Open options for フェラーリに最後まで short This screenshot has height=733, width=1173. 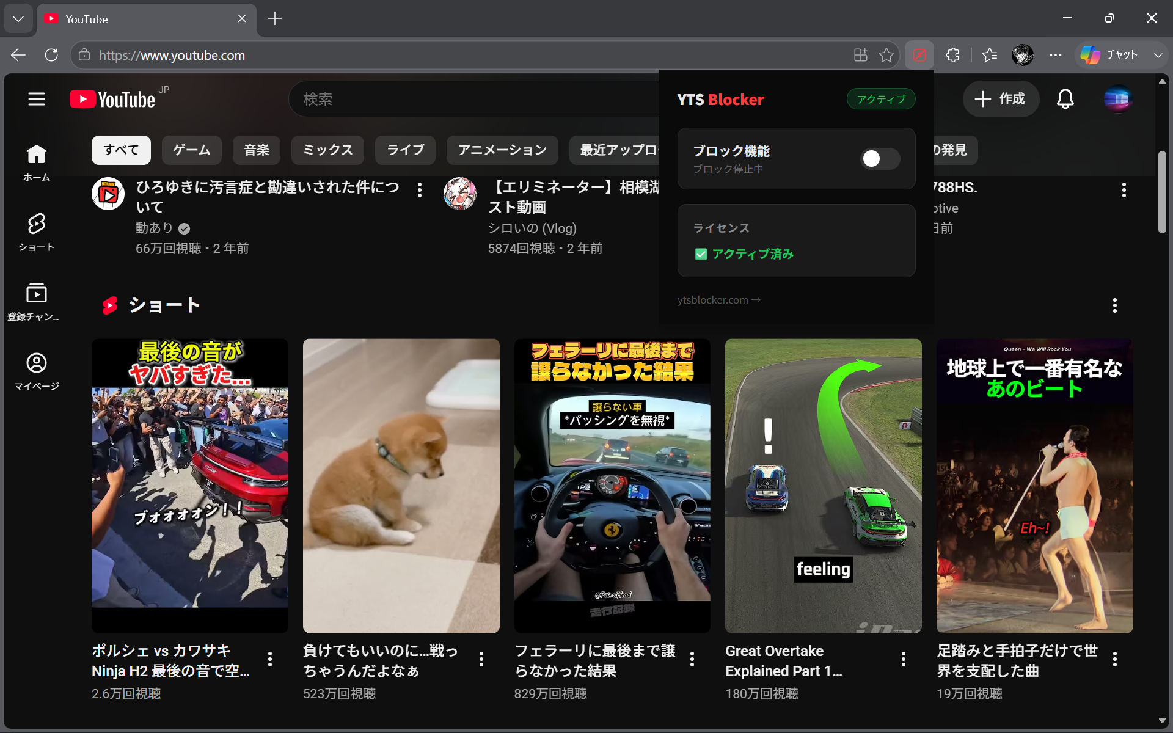click(x=692, y=659)
